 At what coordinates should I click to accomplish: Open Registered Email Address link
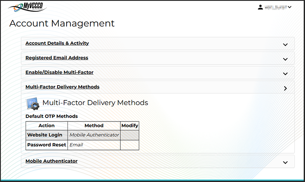click(x=57, y=58)
